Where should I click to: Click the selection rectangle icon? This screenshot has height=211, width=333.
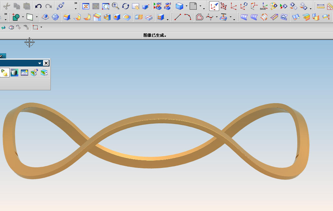[x=35, y=27]
